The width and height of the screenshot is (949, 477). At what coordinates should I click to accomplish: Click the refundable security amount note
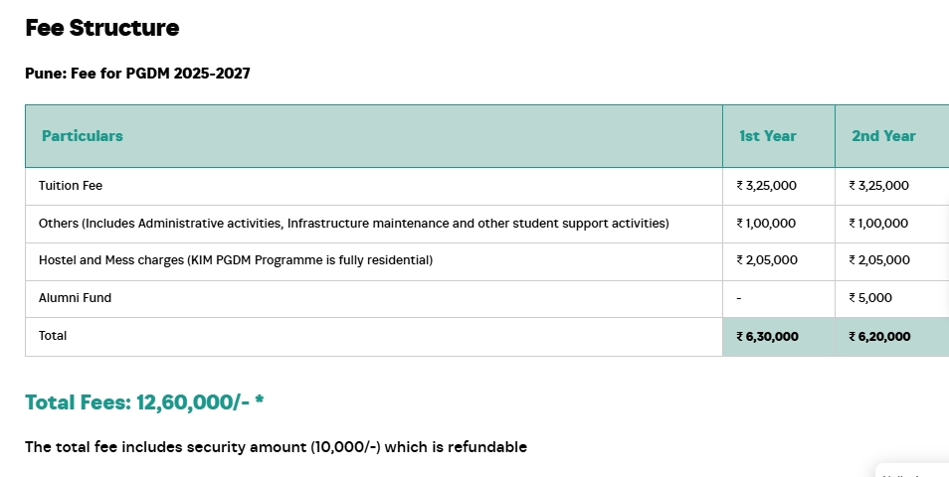click(x=276, y=447)
